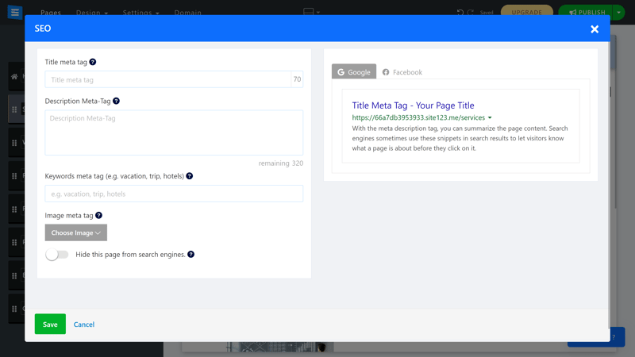
Task: Open the device preview selector icon
Action: pyautogui.click(x=311, y=12)
